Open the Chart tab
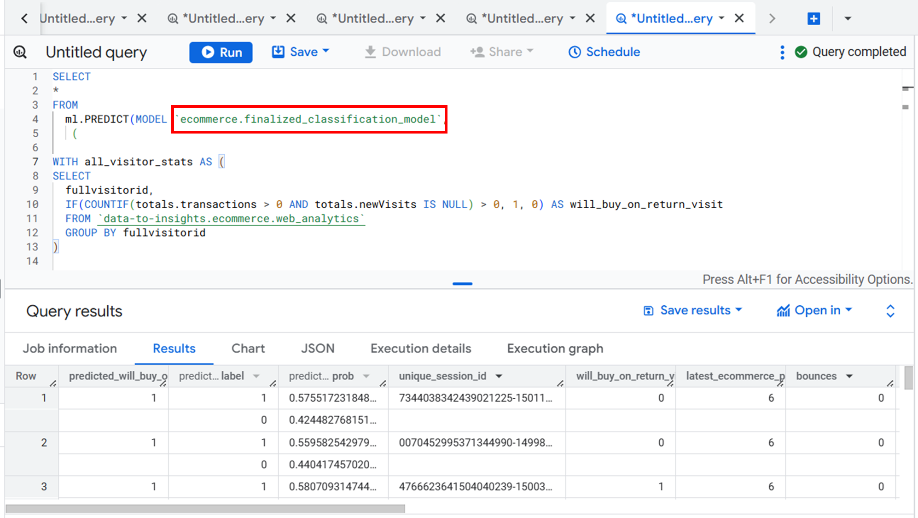The height and width of the screenshot is (518, 918). [x=248, y=349]
